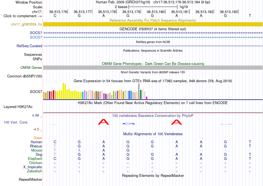
Task: Open the light blue SOCS7 transcript label
Action: (x=36, y=37)
